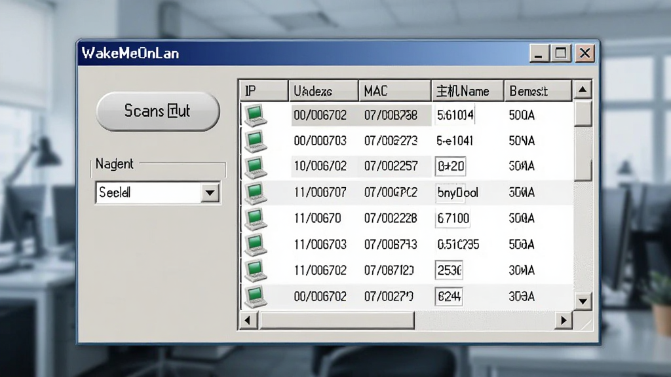This screenshot has height=377, width=671.
Task: Click the Scans Fut button
Action: pyautogui.click(x=158, y=111)
